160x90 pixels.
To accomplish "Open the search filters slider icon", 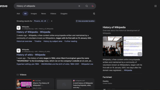I will pyautogui.click(x=94, y=13).
